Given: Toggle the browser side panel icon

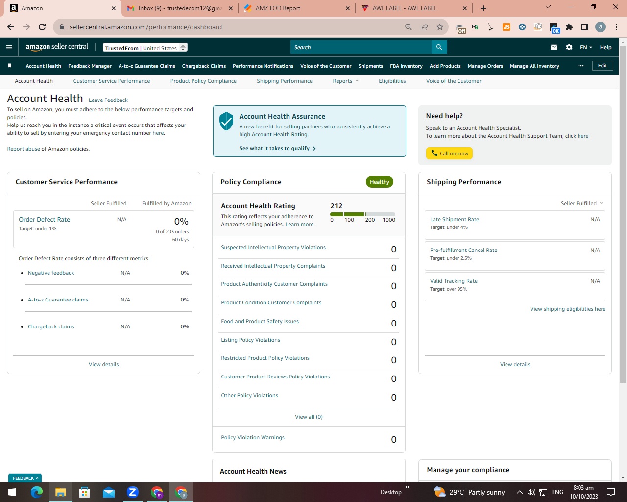Looking at the screenshot, I should tap(585, 27).
